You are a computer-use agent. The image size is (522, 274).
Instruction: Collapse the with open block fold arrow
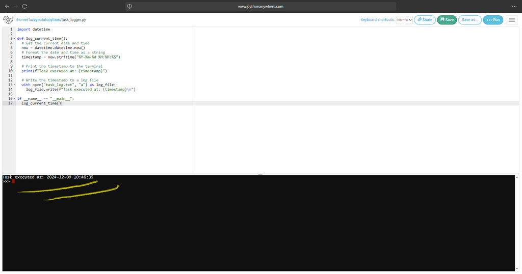[x=14, y=85]
